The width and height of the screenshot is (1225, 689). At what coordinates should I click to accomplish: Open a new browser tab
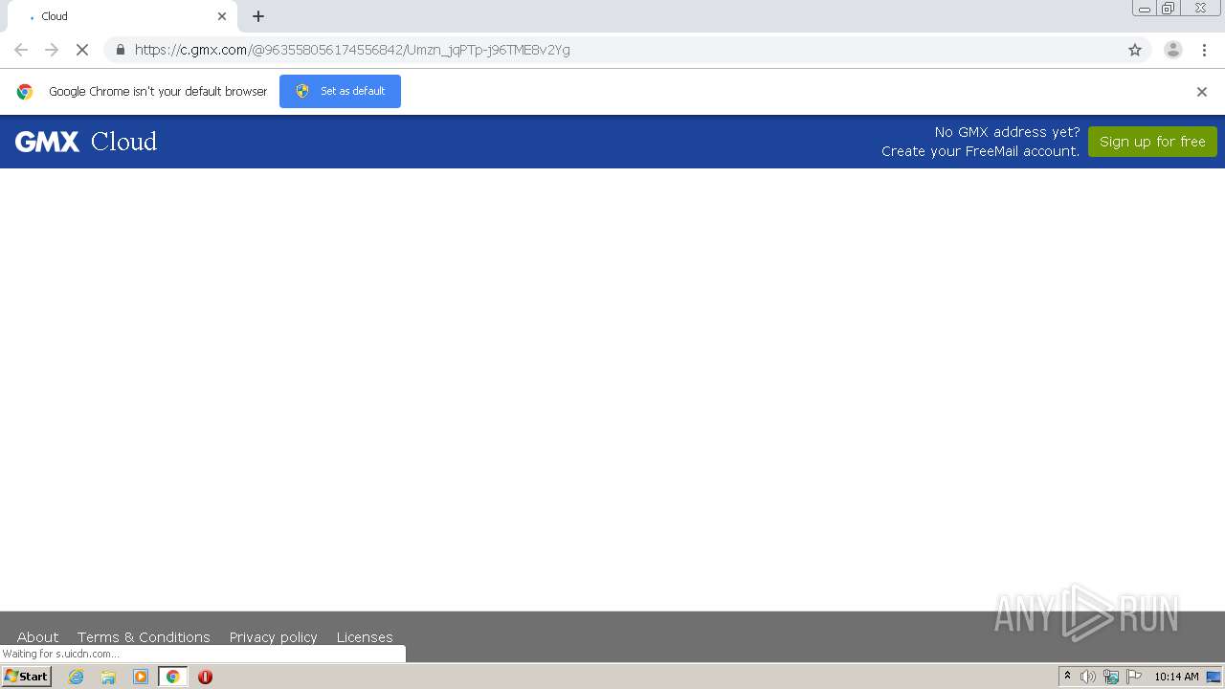[258, 16]
